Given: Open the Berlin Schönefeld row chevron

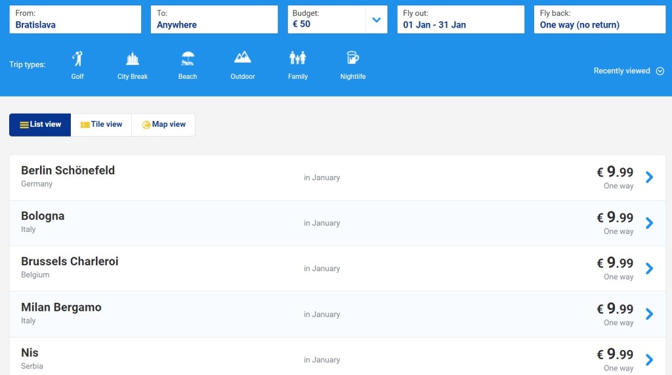Looking at the screenshot, I should 649,177.
